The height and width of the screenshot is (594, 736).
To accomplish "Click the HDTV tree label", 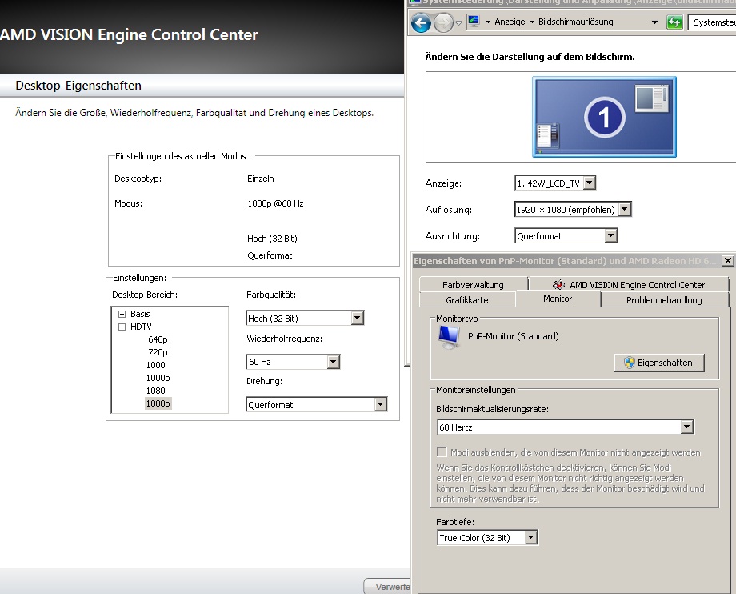I will (141, 327).
